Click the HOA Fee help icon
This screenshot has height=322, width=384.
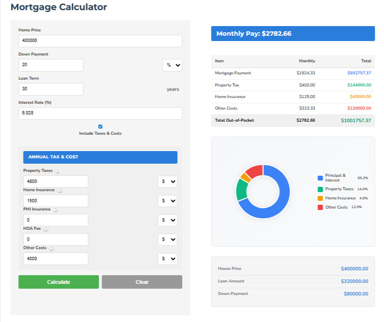(46, 229)
